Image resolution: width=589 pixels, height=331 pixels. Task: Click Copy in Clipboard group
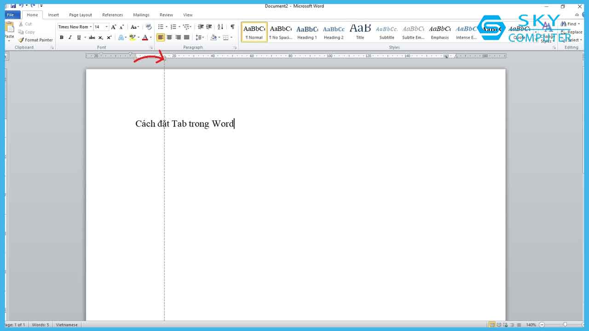click(x=27, y=32)
